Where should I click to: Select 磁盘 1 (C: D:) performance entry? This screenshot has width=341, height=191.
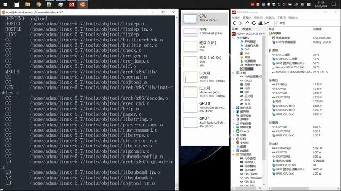point(205,62)
